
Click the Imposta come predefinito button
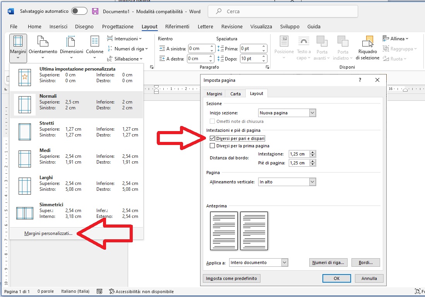pyautogui.click(x=232, y=278)
